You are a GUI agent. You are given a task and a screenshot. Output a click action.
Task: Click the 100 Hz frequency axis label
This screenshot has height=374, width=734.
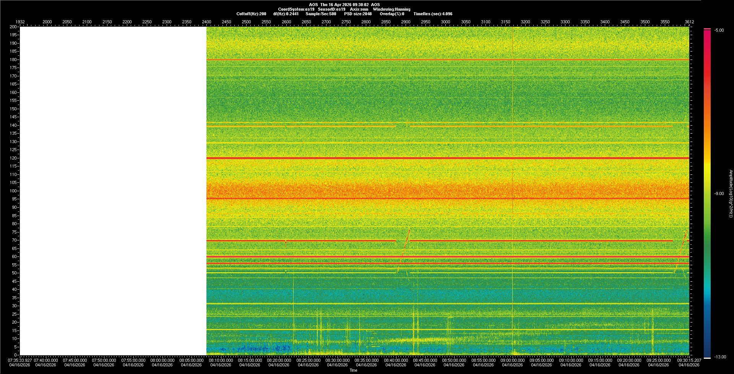(13, 191)
